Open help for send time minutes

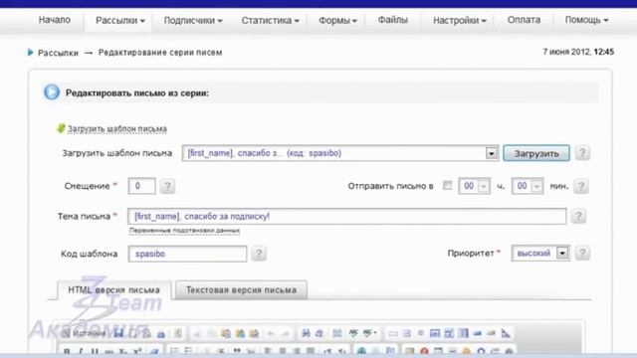click(x=581, y=186)
